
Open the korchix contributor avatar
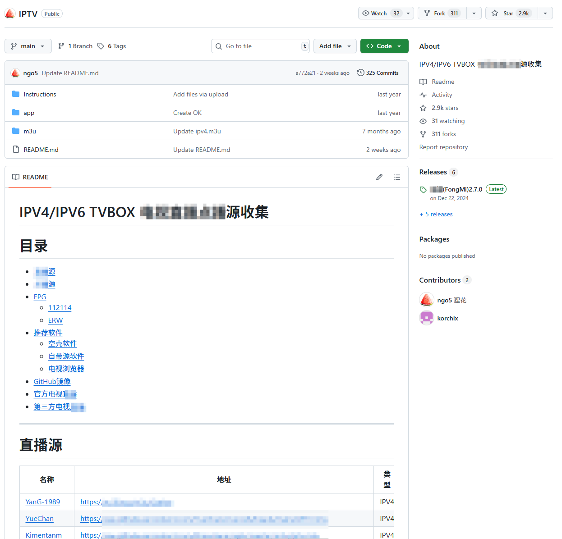(426, 318)
